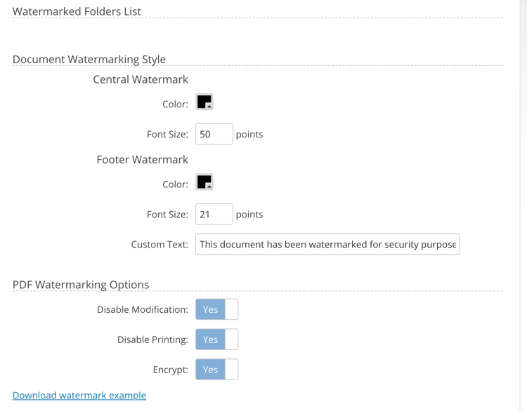Focus the Central Watermark font size field

[x=214, y=134]
